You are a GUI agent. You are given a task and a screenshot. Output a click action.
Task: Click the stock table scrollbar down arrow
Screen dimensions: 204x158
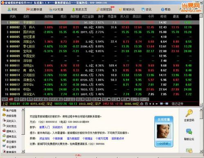coord(201,105)
